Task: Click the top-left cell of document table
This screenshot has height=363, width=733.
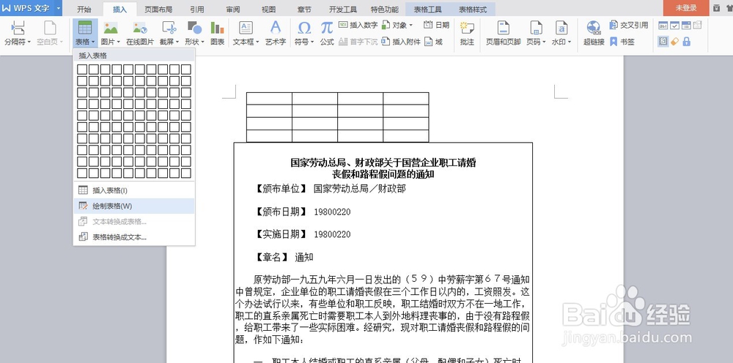Action: pyautogui.click(x=269, y=99)
